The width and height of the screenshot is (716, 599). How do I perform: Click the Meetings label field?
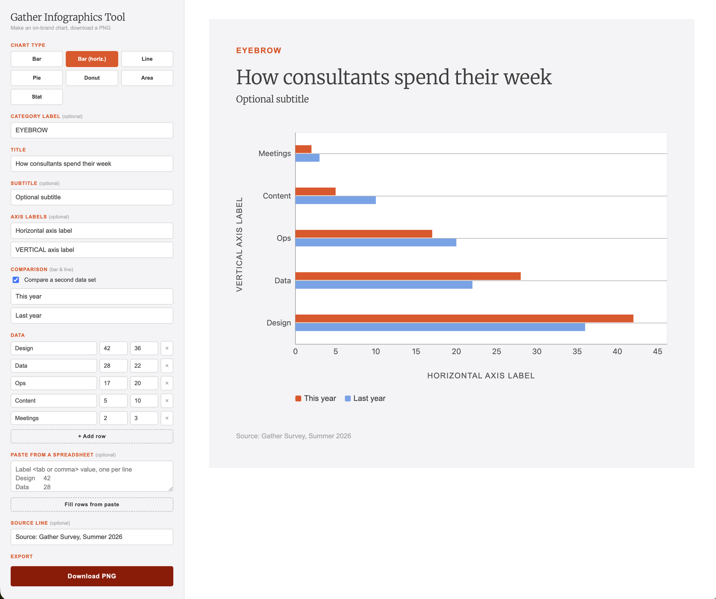coord(54,418)
